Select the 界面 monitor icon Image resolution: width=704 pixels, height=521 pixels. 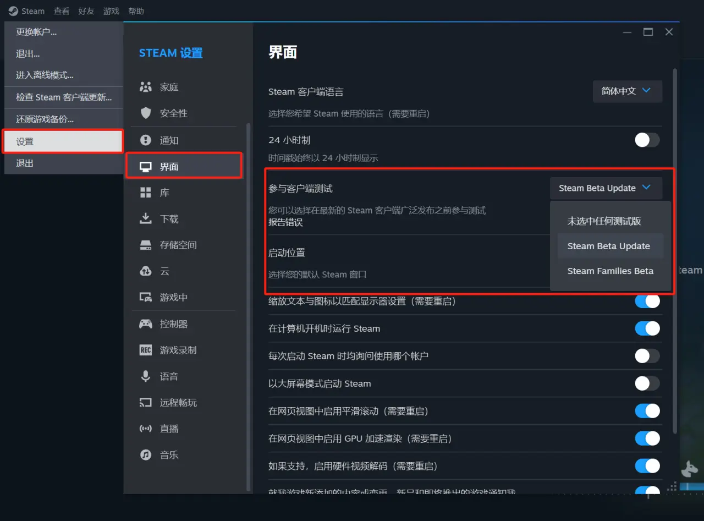(x=146, y=167)
